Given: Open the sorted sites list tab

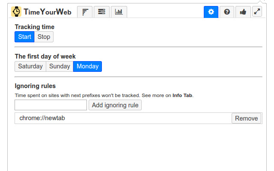Looking at the screenshot, I should (85, 12).
